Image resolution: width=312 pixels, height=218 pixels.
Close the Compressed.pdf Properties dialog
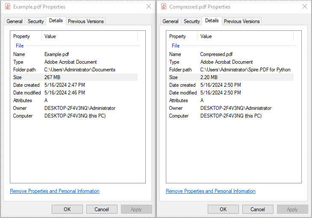pos(305,6)
